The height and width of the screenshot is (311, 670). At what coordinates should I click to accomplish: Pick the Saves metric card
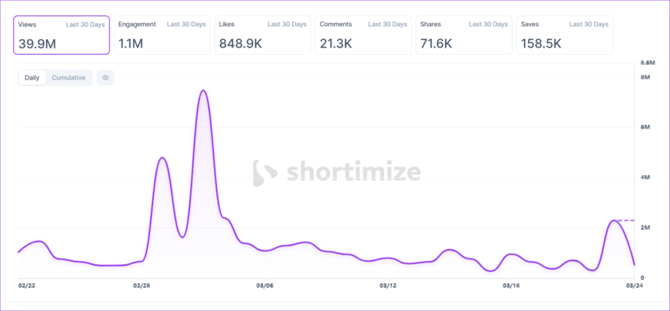coord(565,35)
